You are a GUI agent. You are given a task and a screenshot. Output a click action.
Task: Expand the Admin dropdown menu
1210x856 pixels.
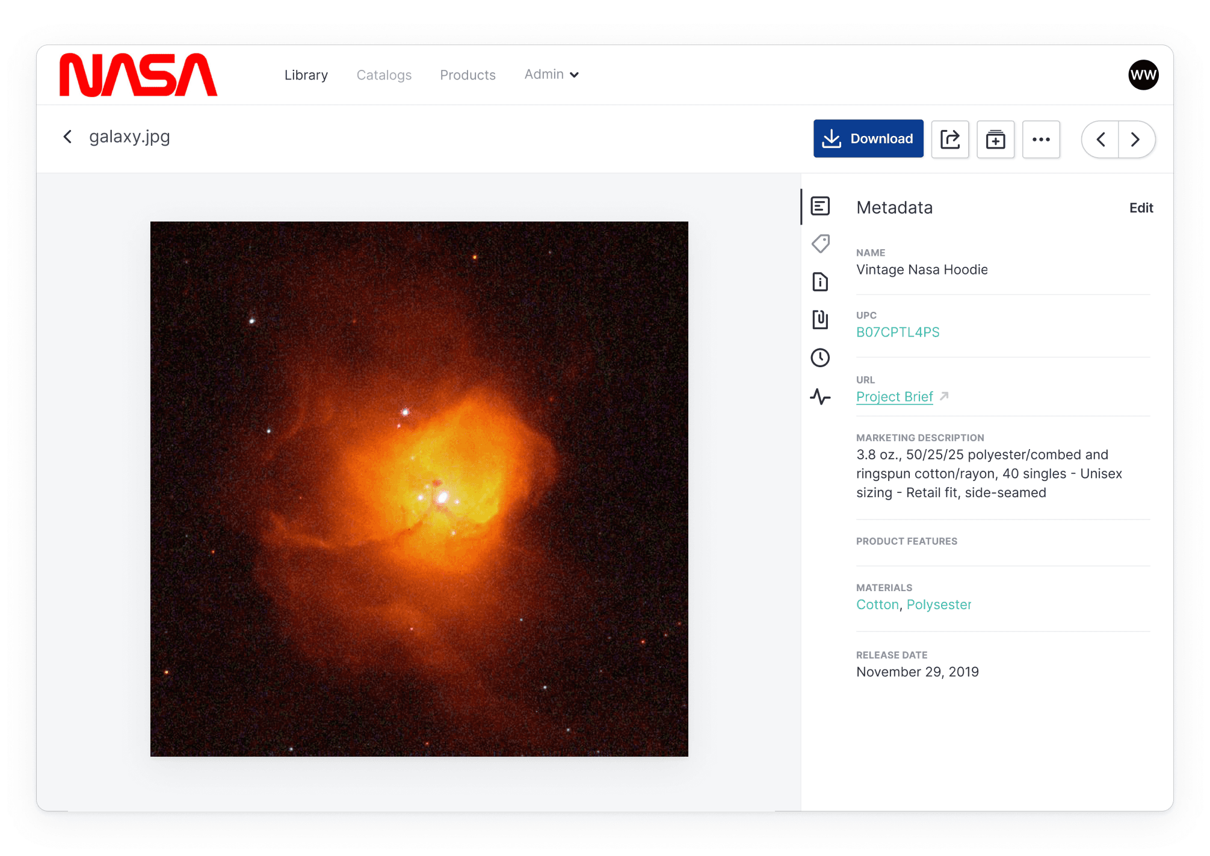(551, 74)
